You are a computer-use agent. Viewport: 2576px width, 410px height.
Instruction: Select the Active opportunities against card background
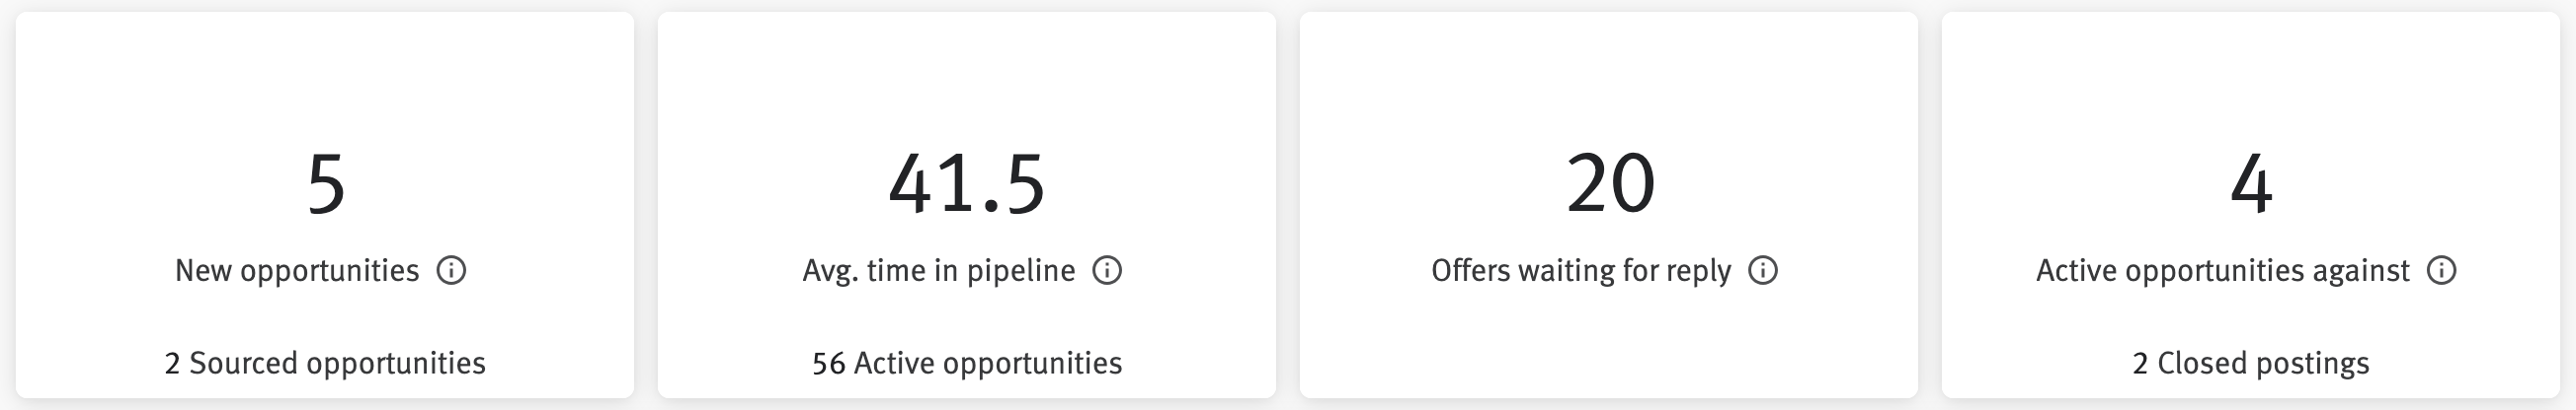[x=2251, y=80]
